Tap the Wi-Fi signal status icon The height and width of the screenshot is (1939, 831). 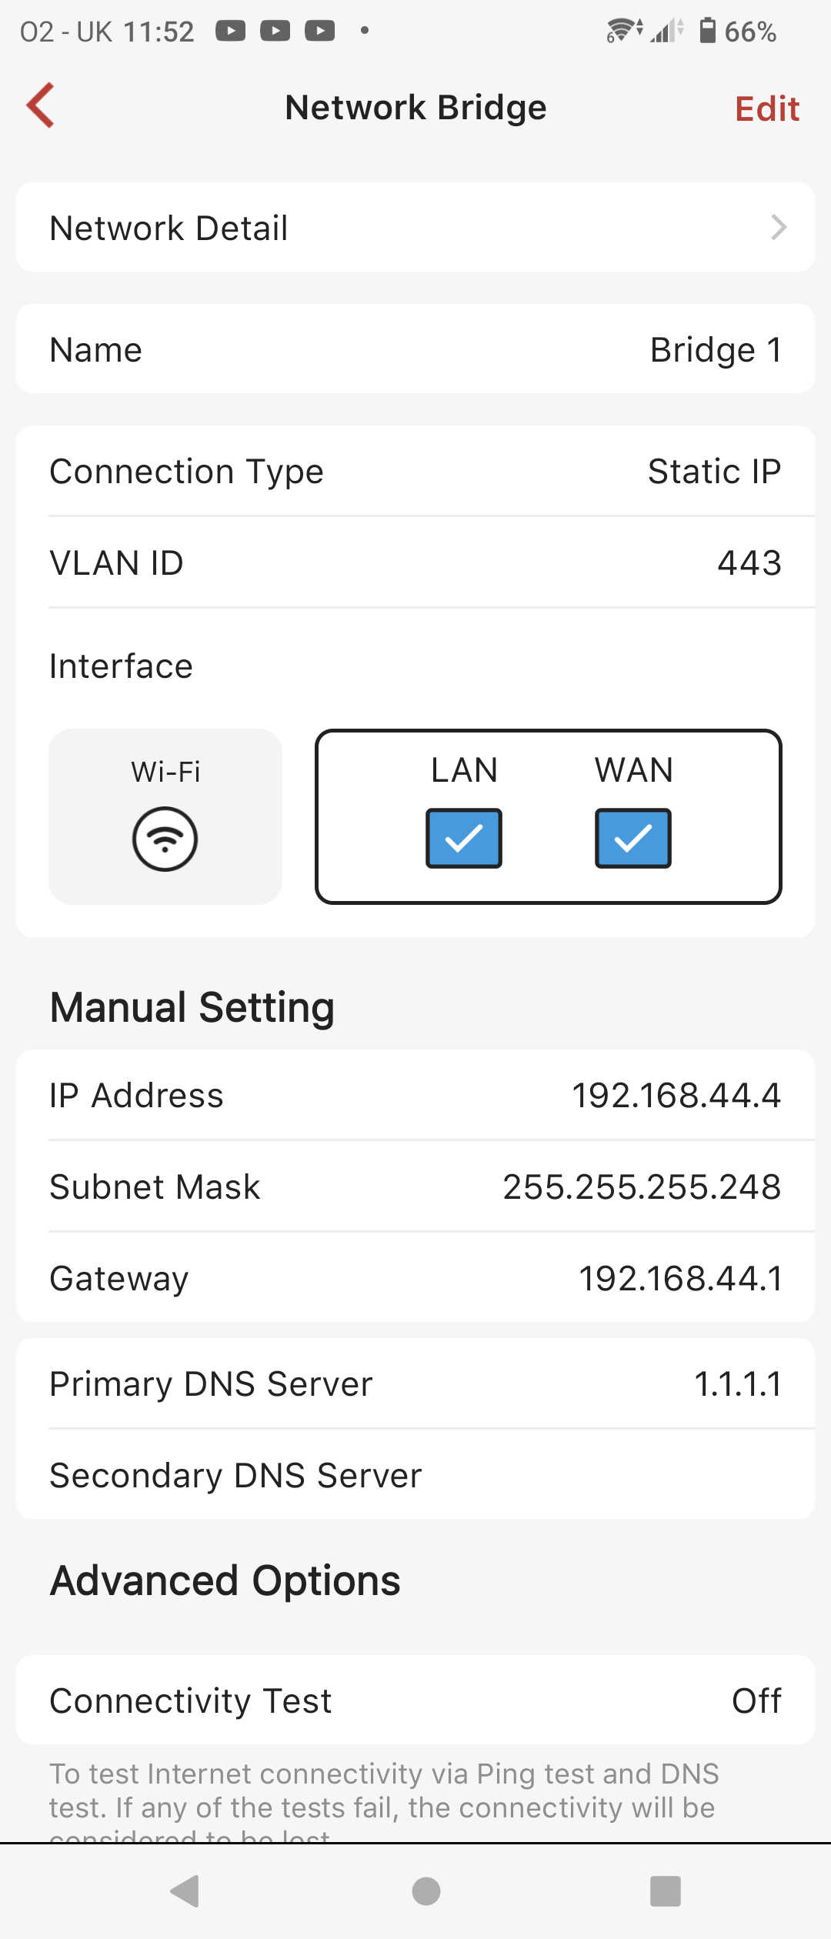tap(624, 31)
